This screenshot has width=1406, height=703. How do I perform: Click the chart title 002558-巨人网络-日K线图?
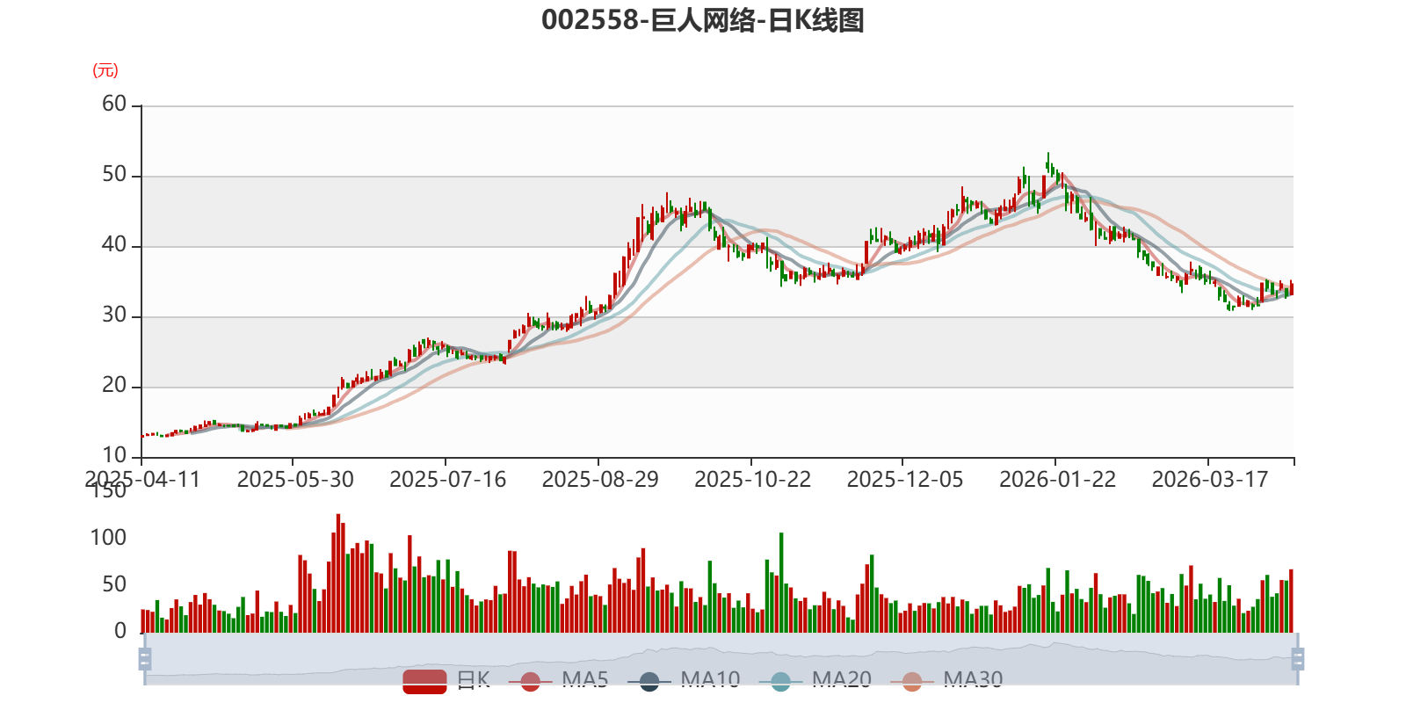click(x=703, y=20)
